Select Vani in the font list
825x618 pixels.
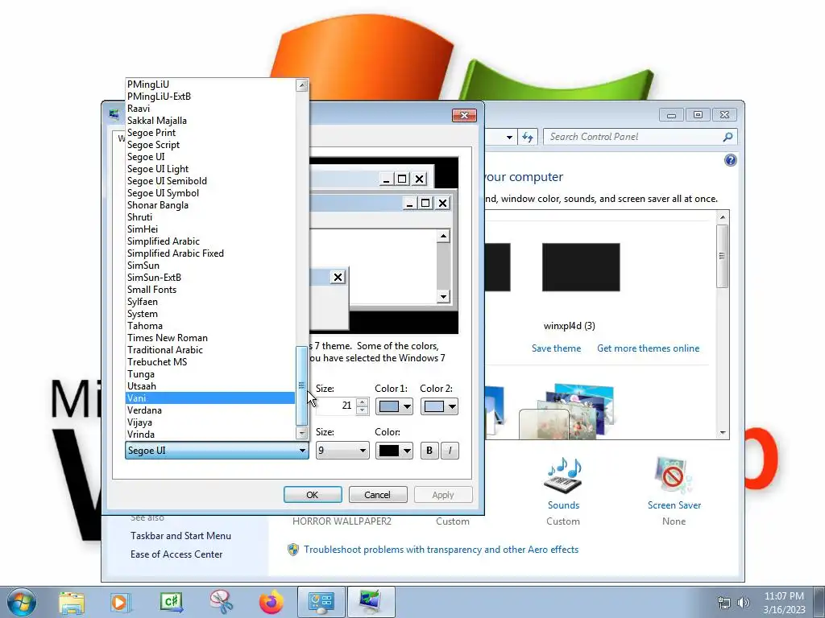tap(210, 398)
